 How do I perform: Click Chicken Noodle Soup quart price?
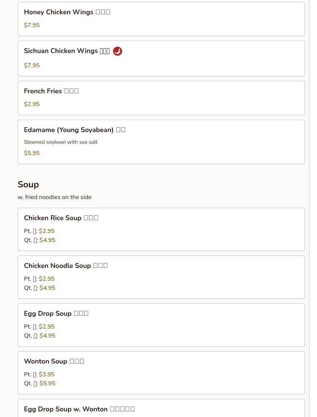click(48, 288)
